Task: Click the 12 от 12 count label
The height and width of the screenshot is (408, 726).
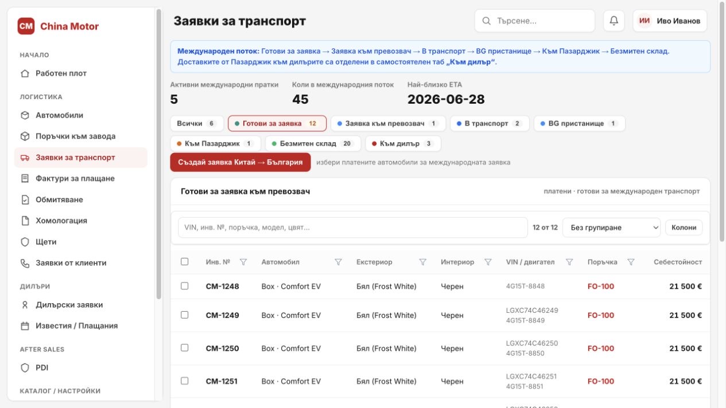Action: point(545,227)
